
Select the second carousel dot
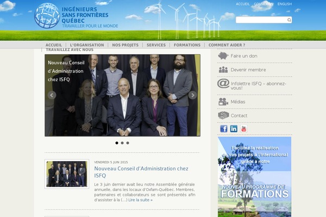pyautogui.click(x=122, y=143)
